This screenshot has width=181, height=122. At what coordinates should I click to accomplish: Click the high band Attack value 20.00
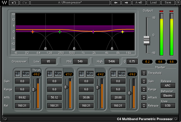point(118,98)
